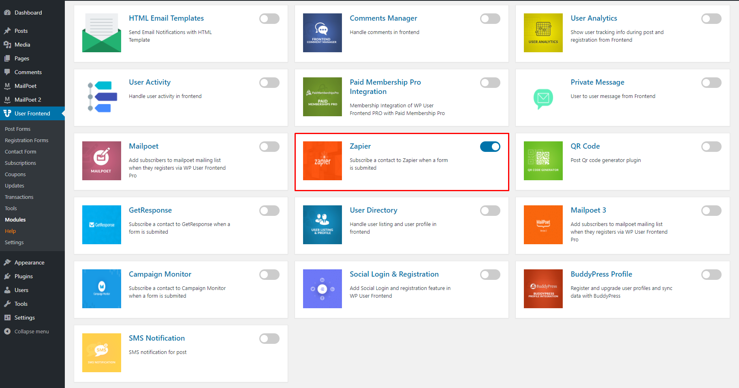Viewport: 739px width, 388px height.
Task: Open Registration Forms submenu link
Action: click(27, 140)
